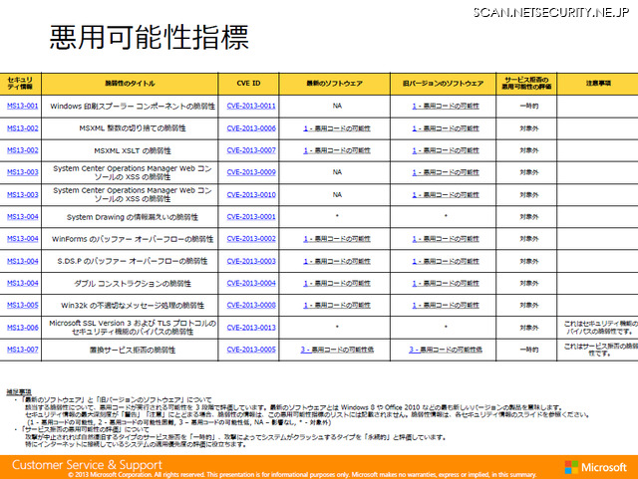Follow the CVE-2013-0011 link
The image size is (638, 479).
coord(251,106)
